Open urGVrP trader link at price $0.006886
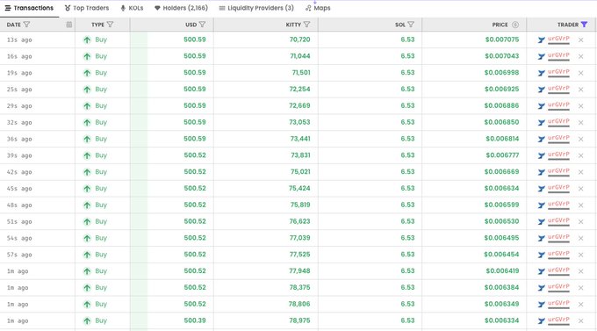The width and height of the screenshot is (597, 331). point(558,105)
